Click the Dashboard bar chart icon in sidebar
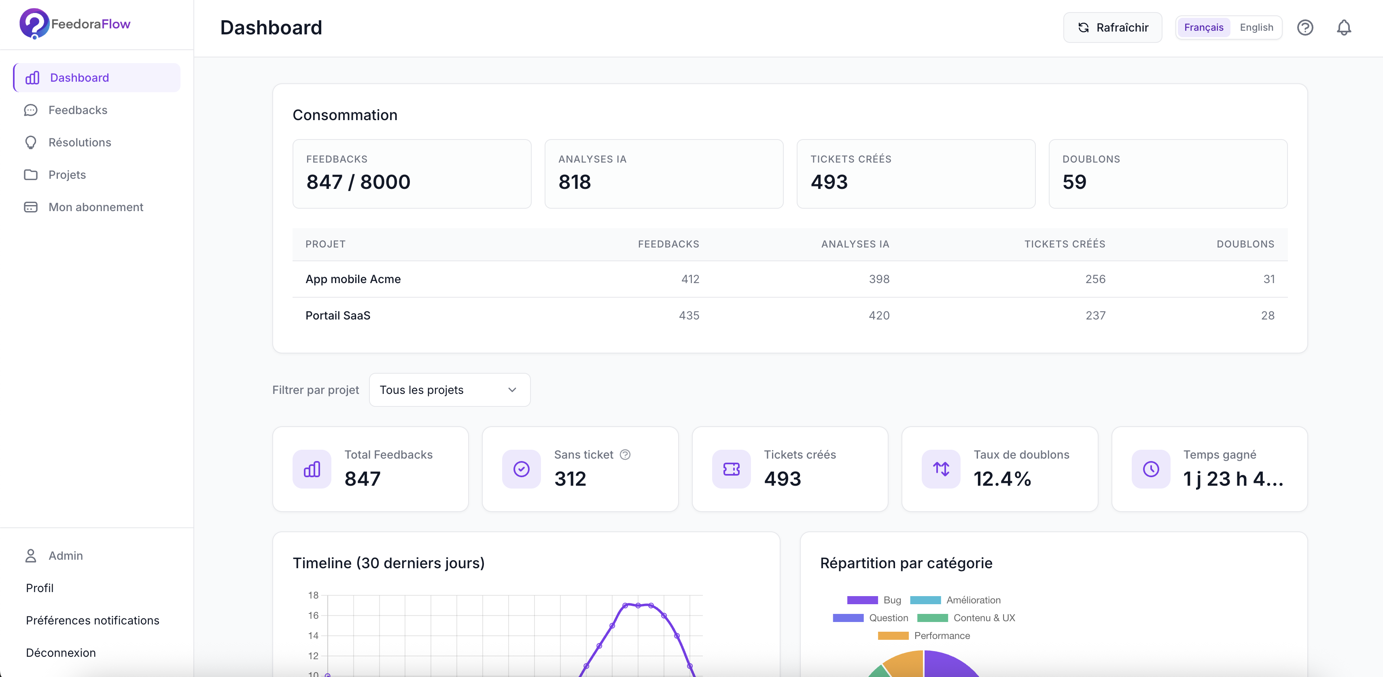 [x=32, y=78]
